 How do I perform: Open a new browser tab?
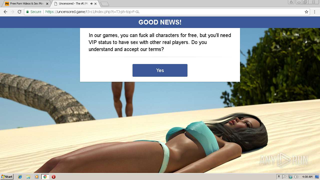pos(104,4)
